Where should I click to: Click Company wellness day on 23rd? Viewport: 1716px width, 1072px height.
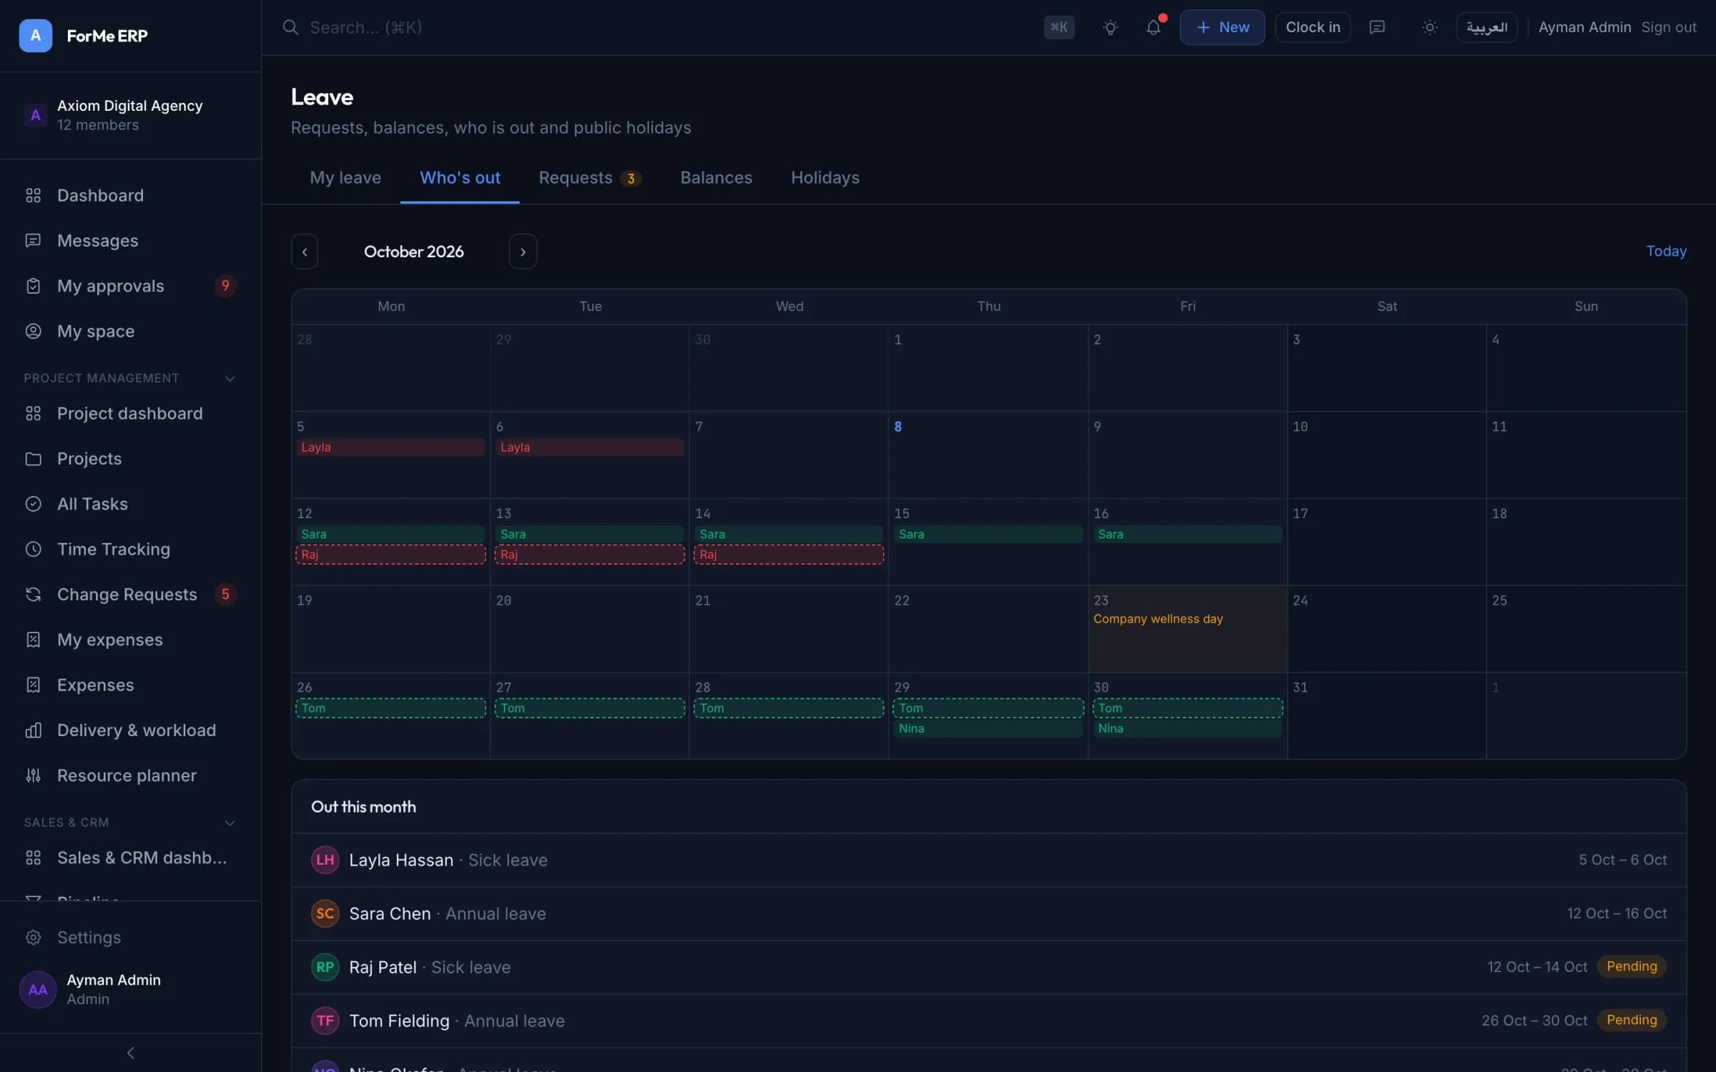[1158, 619]
